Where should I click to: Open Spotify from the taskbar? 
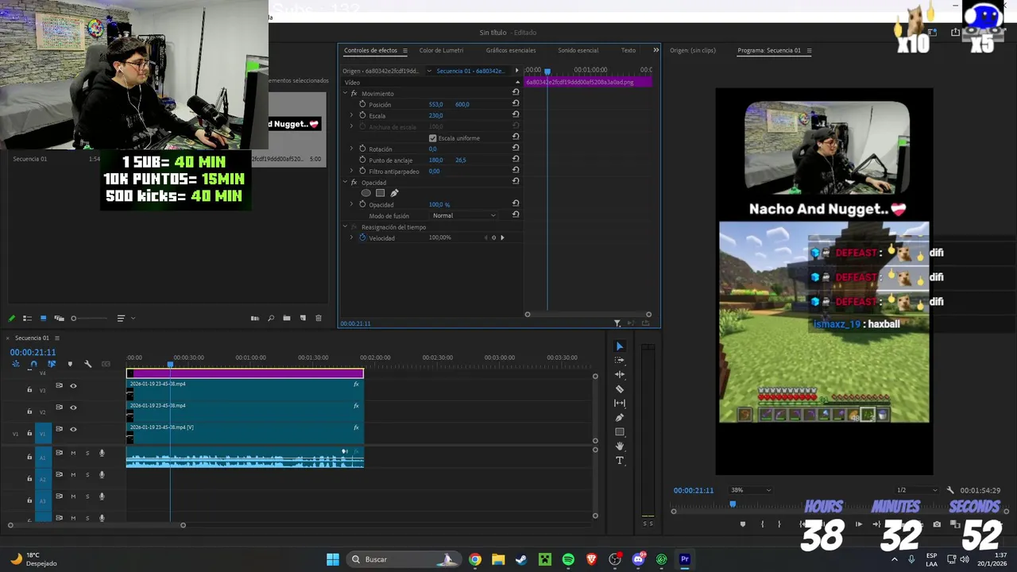click(x=568, y=559)
